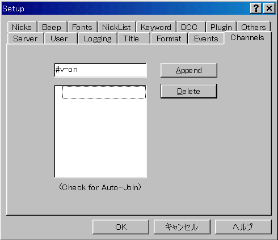The image size is (278, 240).
Task: Switch to the Nicks tab
Action: click(x=22, y=27)
